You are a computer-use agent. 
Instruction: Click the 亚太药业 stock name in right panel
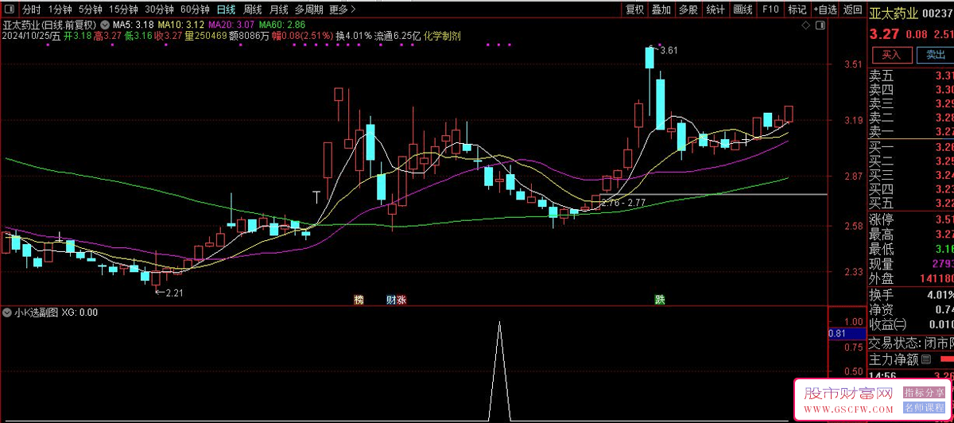pos(894,14)
